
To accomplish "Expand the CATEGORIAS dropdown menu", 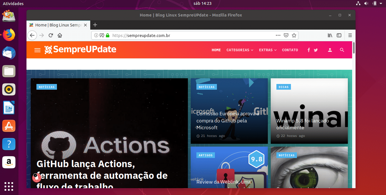I will [240, 50].
